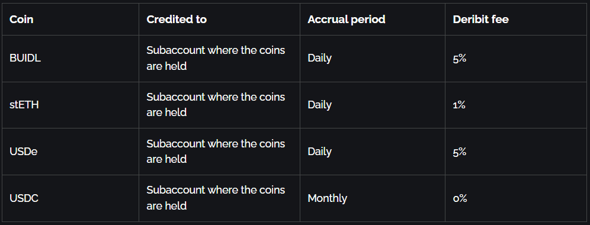The image size is (590, 225).
Task: Click stETH's subaccount credited-to text
Action: [216, 105]
